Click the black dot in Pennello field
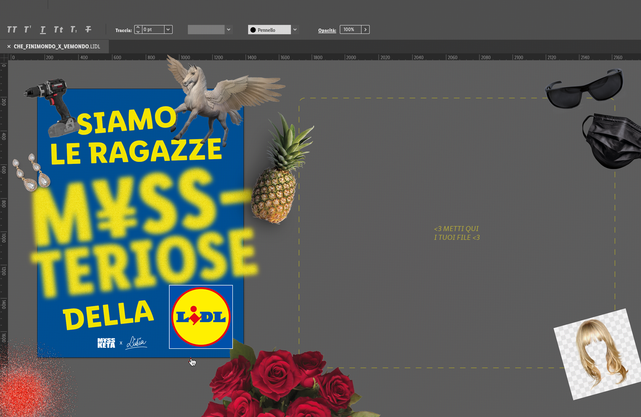 [253, 30]
